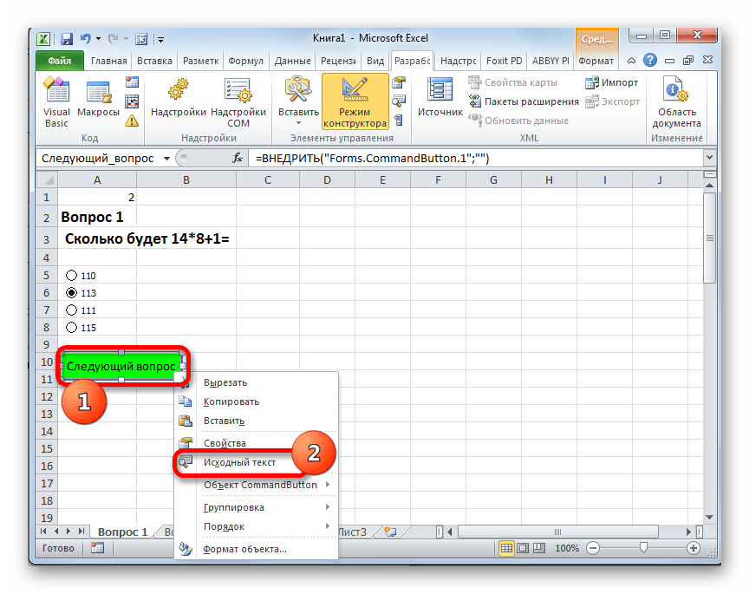Click the zoom in plus button
Screen dimensions: 749x594
[694, 548]
